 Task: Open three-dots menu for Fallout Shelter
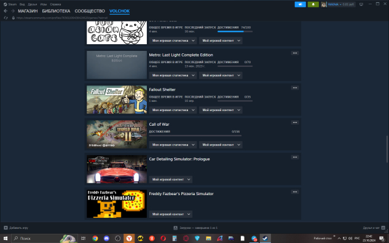(x=295, y=88)
